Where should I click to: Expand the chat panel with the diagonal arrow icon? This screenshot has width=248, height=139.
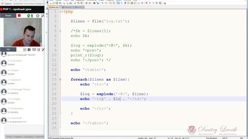43,49
